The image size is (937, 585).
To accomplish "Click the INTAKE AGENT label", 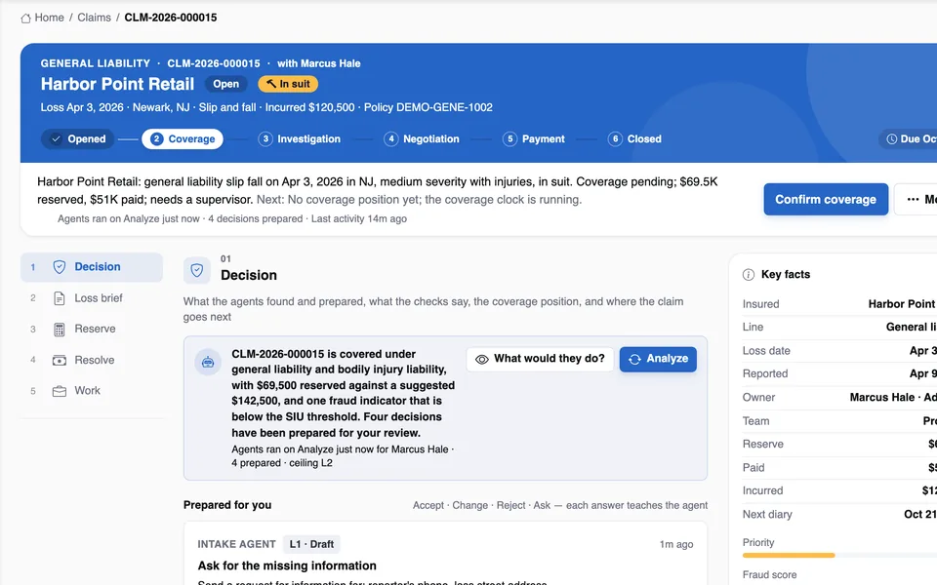I will 236,544.
